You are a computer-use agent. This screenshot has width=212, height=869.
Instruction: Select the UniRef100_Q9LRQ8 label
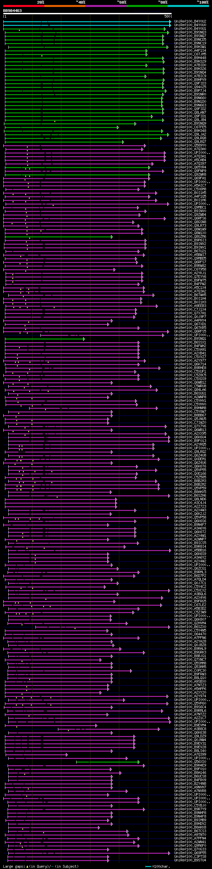click(x=190, y=138)
